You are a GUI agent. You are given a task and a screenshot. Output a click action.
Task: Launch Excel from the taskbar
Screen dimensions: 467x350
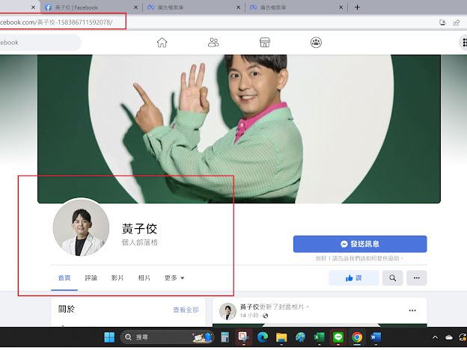pyautogui.click(x=320, y=337)
